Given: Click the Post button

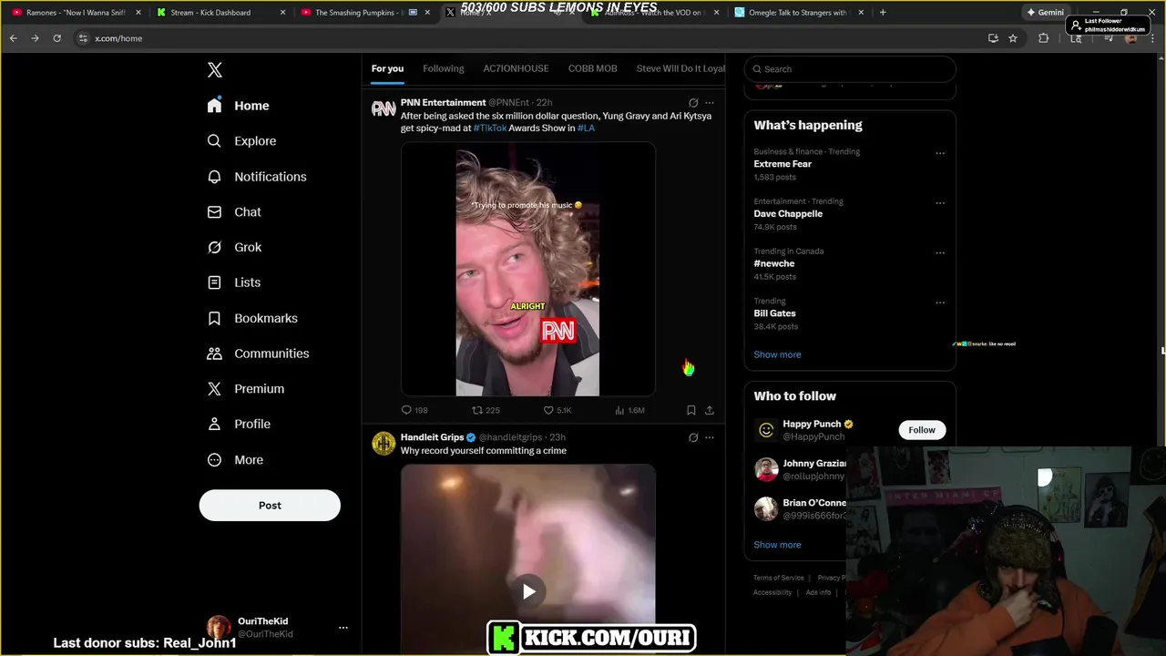Looking at the screenshot, I should [x=270, y=506].
